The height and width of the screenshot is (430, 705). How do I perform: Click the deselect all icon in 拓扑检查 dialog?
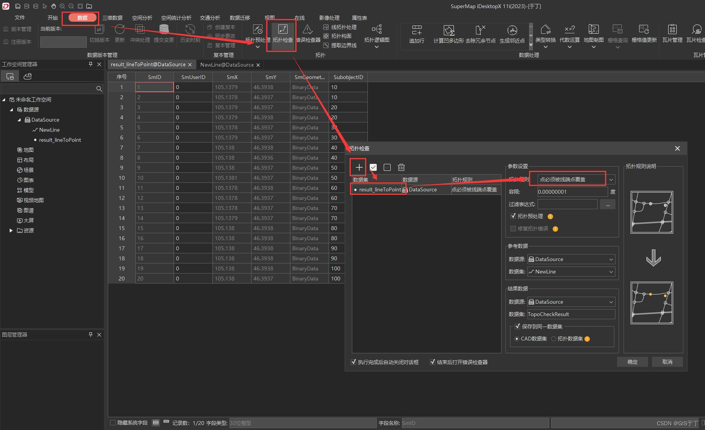[x=387, y=167]
